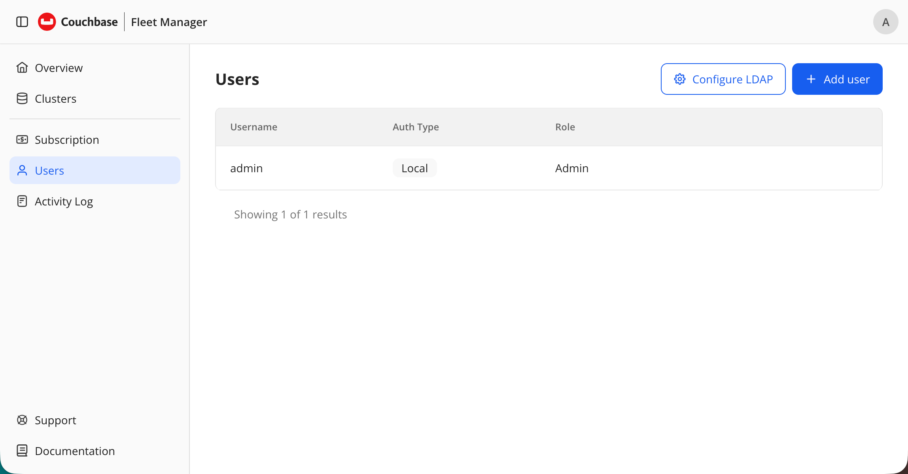Click the Auth Type column header

(x=416, y=127)
